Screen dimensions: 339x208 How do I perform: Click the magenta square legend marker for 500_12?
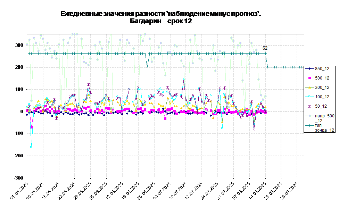pyautogui.click(x=309, y=78)
